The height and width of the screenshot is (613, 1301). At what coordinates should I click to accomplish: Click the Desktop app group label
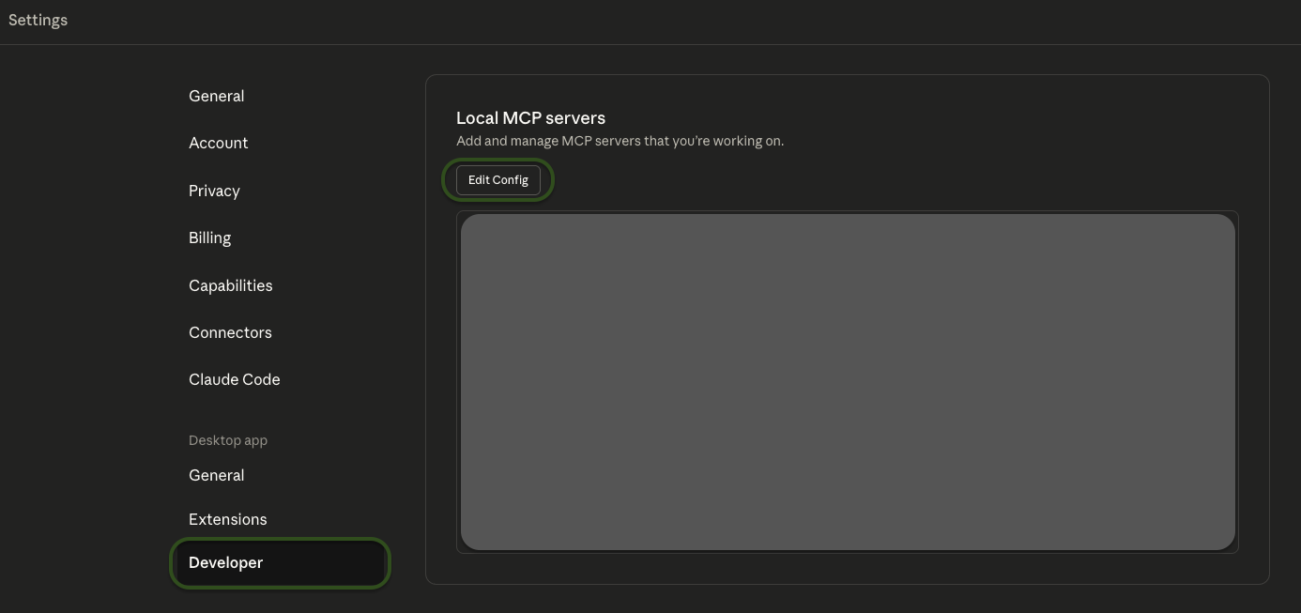tap(228, 440)
